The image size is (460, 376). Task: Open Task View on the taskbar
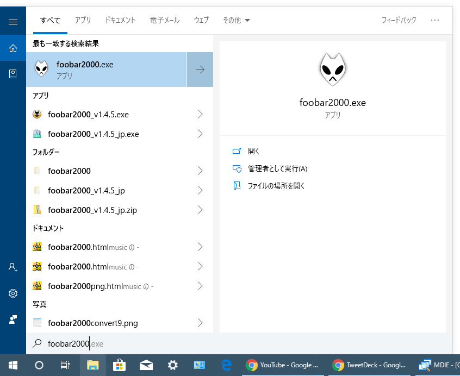65,365
